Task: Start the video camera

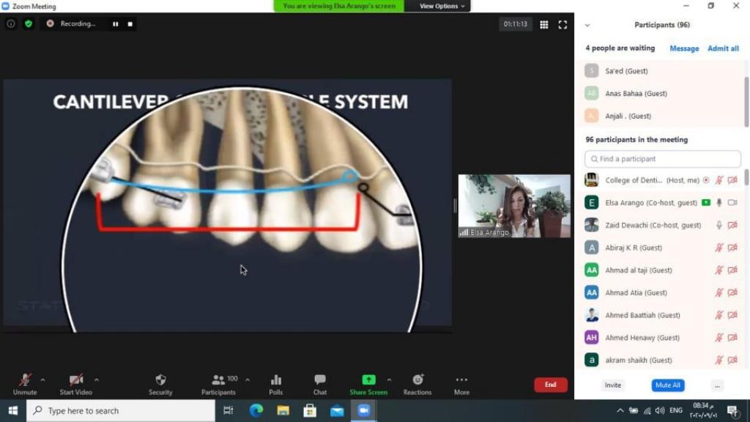Action: pos(76,384)
